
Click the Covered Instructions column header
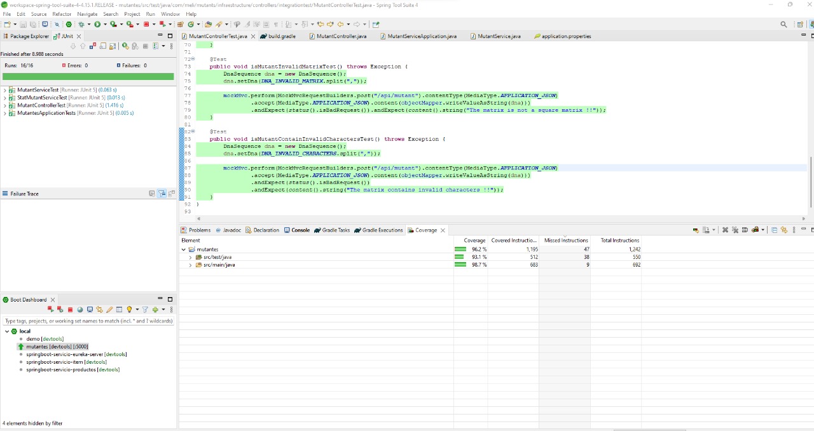[x=514, y=241]
